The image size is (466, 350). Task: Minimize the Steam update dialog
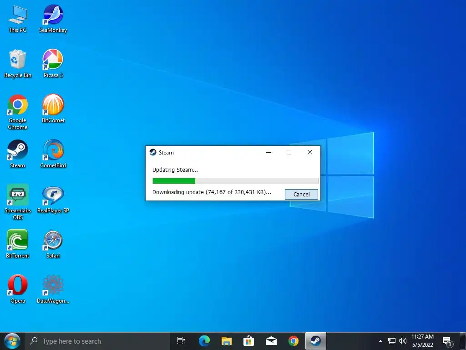tap(268, 152)
